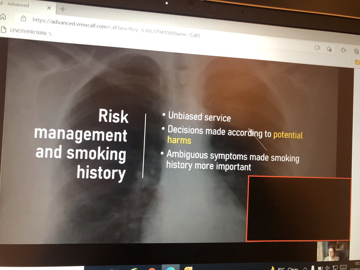Close the Advanced browser tab
The width and height of the screenshot is (360, 270).
tap(49, 8)
